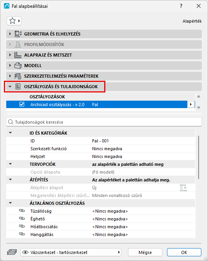Expand Geometria és Elhelyezés panel
208x261 pixels.
pyautogui.click(x=10, y=34)
